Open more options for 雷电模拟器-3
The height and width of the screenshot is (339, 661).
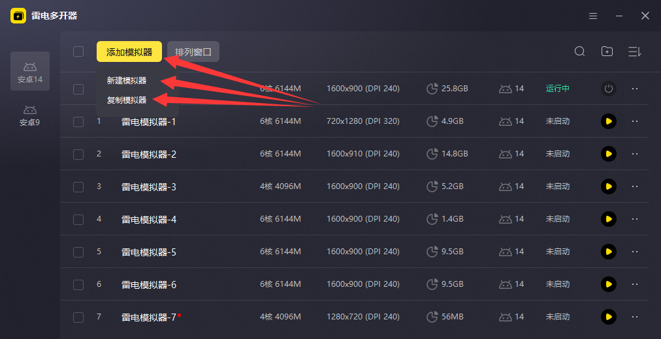(x=635, y=186)
